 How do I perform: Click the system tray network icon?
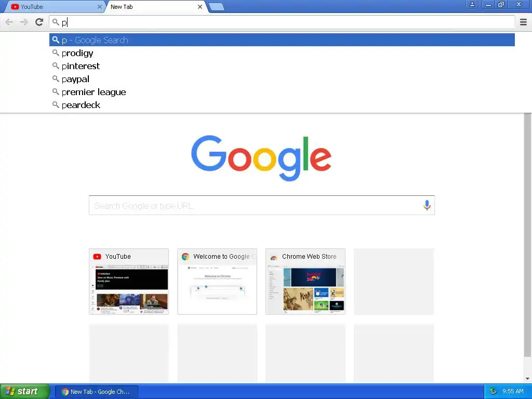[494, 392]
